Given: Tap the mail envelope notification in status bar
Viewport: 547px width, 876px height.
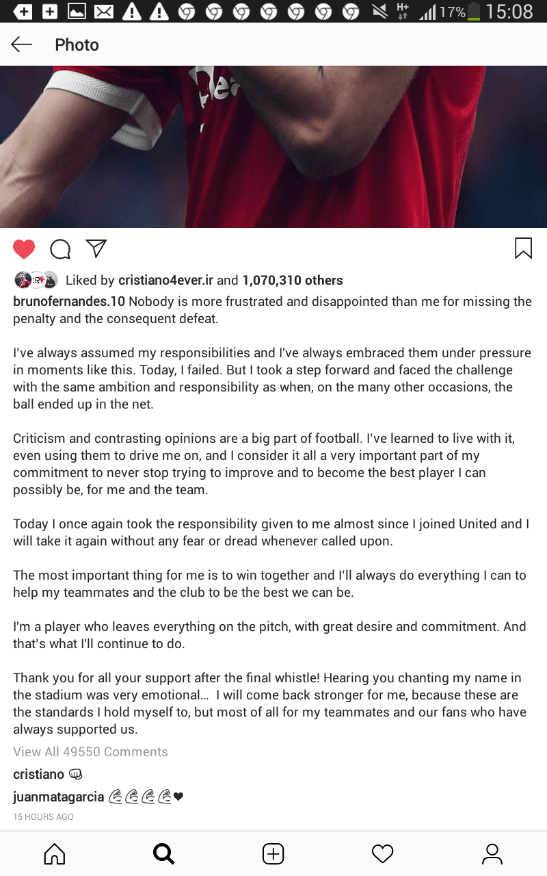Looking at the screenshot, I should coord(104,12).
